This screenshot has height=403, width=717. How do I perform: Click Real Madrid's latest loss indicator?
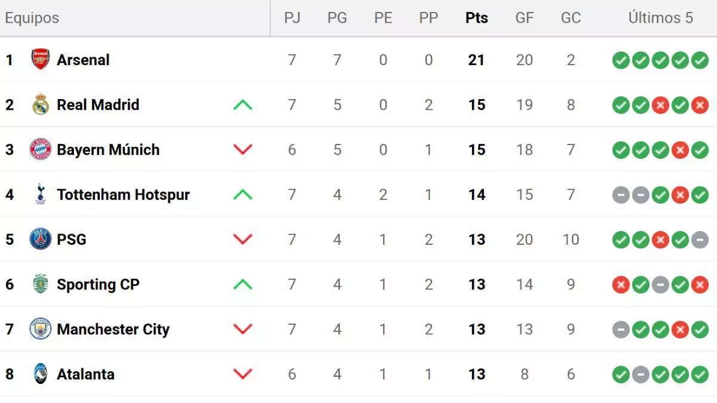click(x=700, y=105)
